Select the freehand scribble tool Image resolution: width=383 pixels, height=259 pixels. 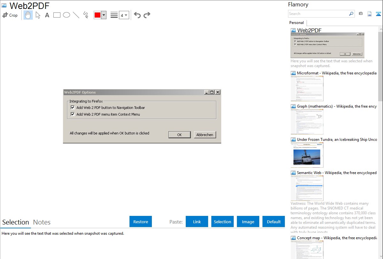coord(86,15)
